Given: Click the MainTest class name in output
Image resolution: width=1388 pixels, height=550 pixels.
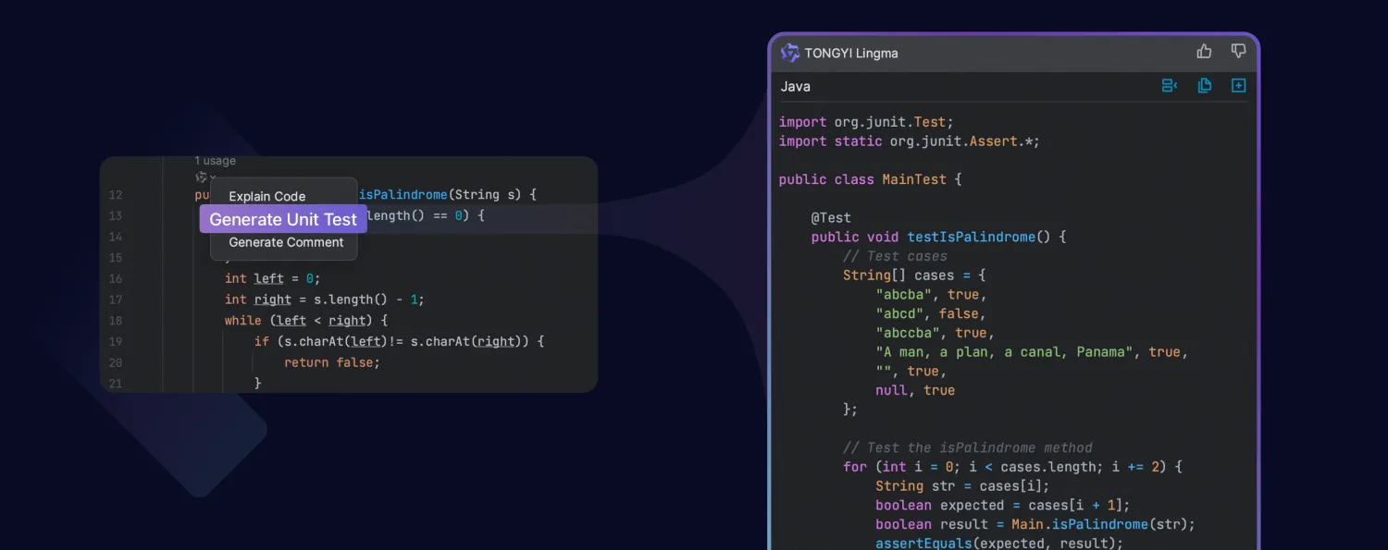Looking at the screenshot, I should (x=912, y=178).
